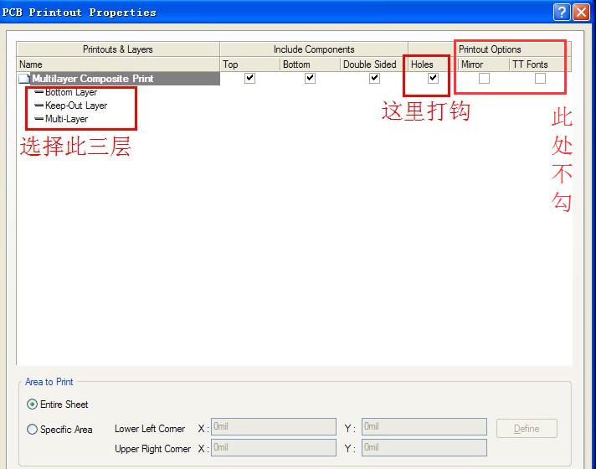Screen dimensions: 596x469
Task: Click the Bottom Layer icon
Action: point(39,92)
